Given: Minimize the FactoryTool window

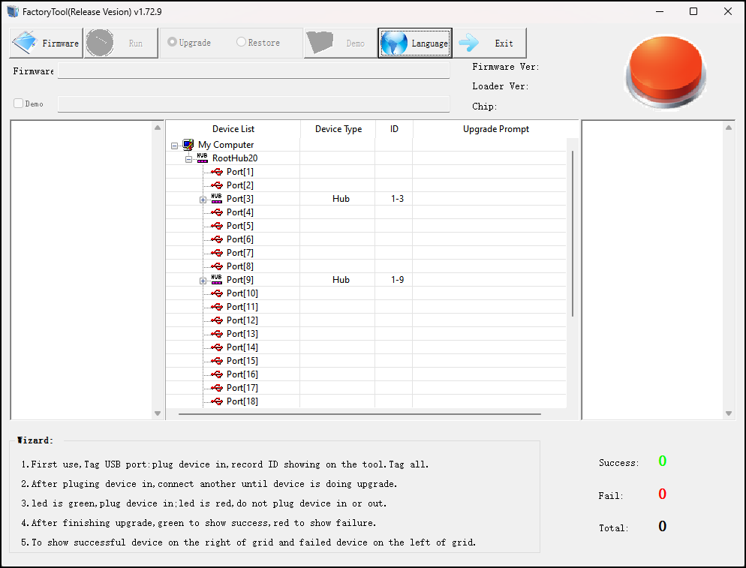Looking at the screenshot, I should [660, 11].
